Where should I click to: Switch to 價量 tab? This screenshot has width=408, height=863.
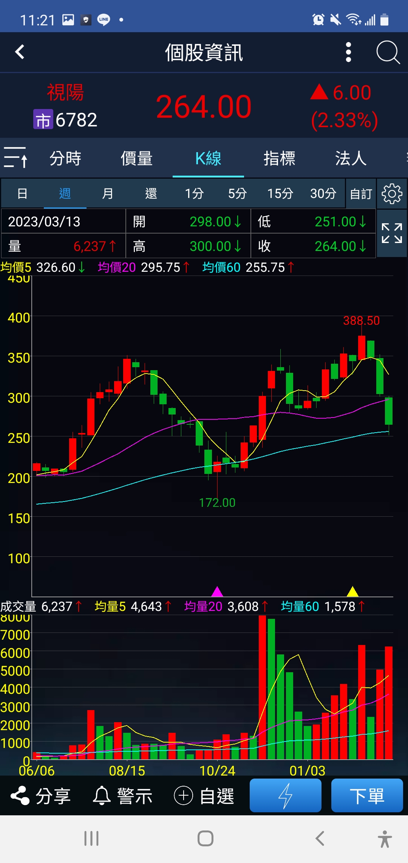[137, 158]
